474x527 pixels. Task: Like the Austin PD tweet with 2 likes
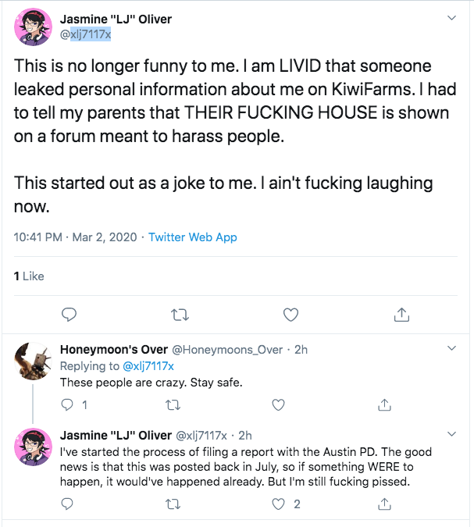tap(278, 504)
